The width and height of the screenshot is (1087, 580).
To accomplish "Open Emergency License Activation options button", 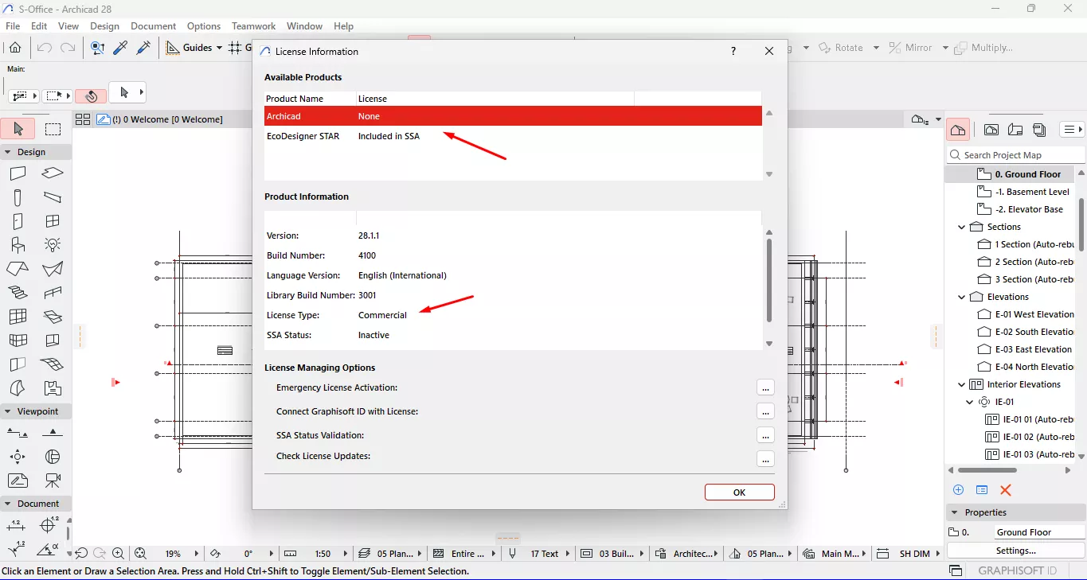I will pos(765,387).
